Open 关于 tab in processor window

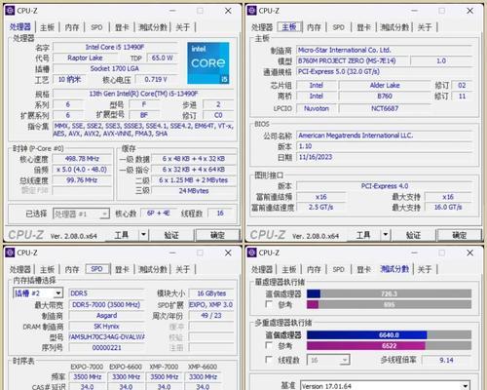[x=182, y=27]
